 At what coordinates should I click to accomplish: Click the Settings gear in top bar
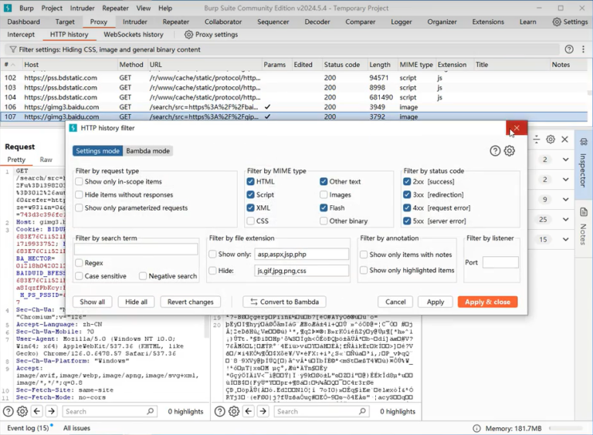pyautogui.click(x=557, y=22)
